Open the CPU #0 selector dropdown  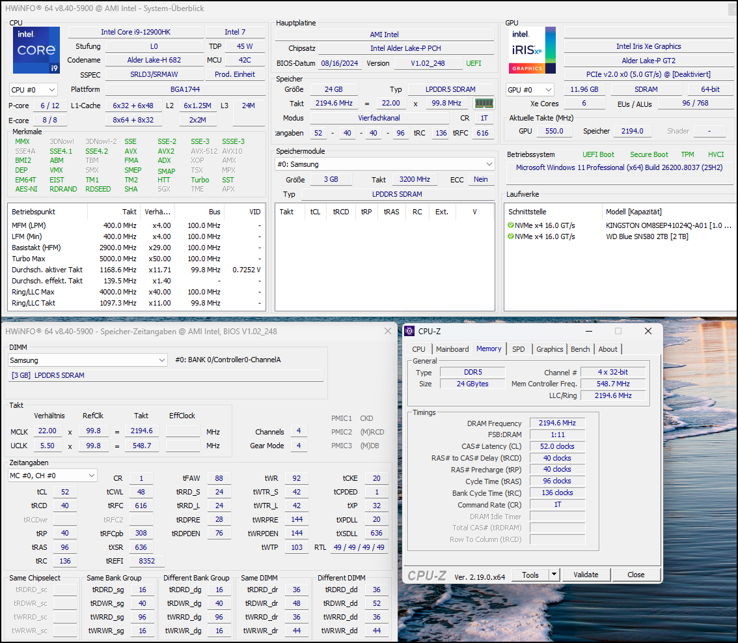click(x=33, y=89)
